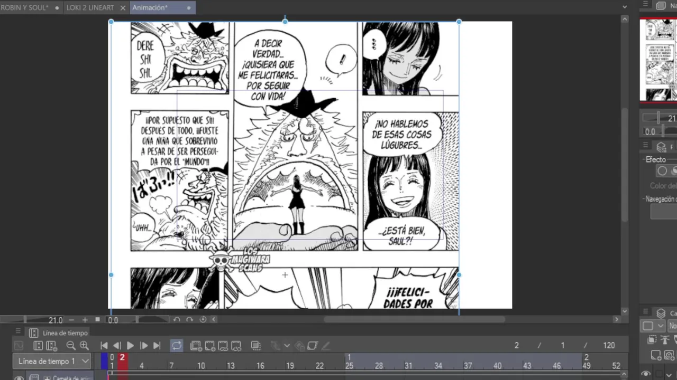Toggle visibility of the camera folder track
Screen dimensions: 677x380
(x=20, y=377)
